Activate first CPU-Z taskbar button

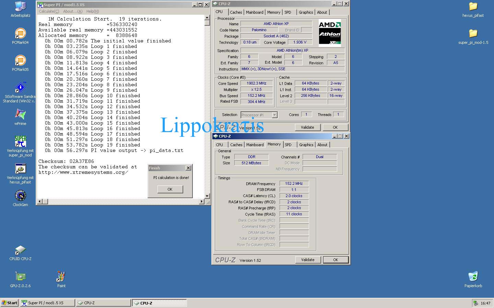pyautogui.click(x=104, y=303)
